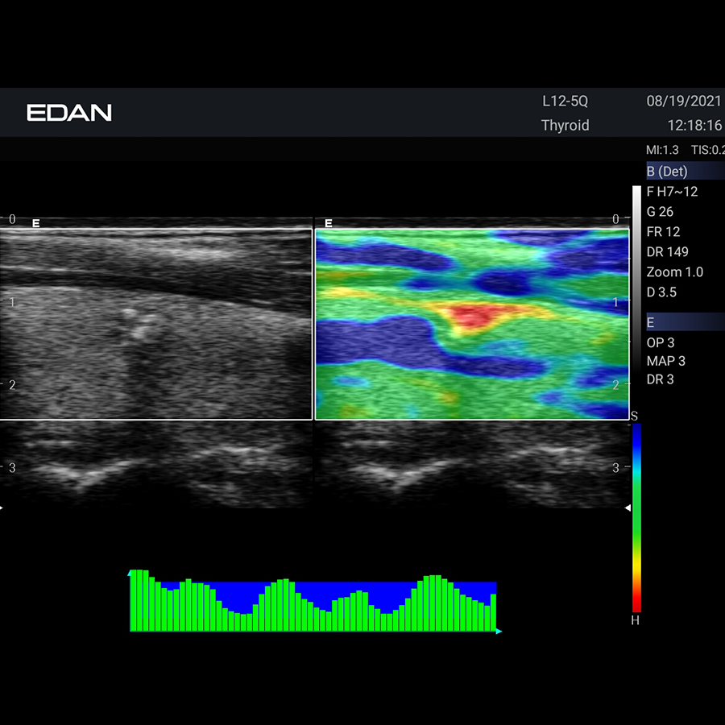Click the DR 149 dynamic range value

(667, 252)
